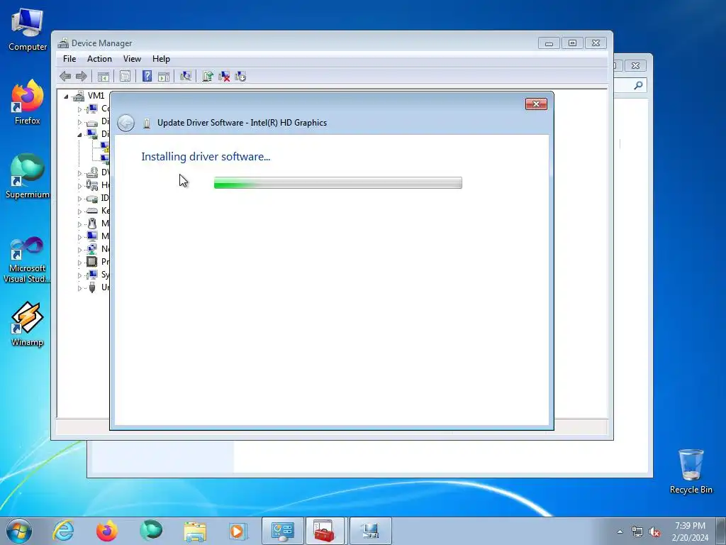The width and height of the screenshot is (726, 545).
Task: Collapse the VM1 root node
Action: (x=66, y=97)
